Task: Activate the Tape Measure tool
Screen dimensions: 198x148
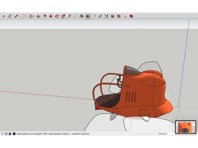Action: pyautogui.click(x=69, y=16)
